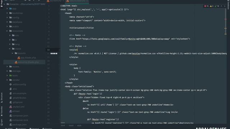230x129 pixels.
Task: Click the .editorconfig gear file icon
Action: tap(10, 85)
